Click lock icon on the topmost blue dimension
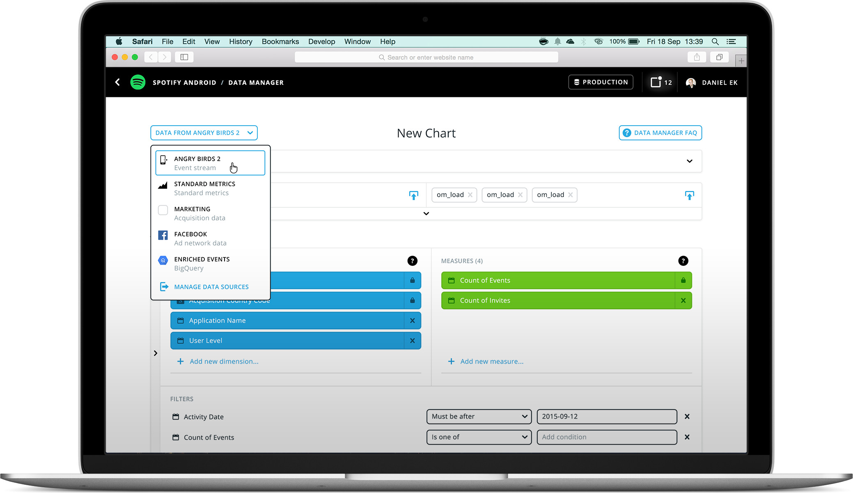 [412, 280]
